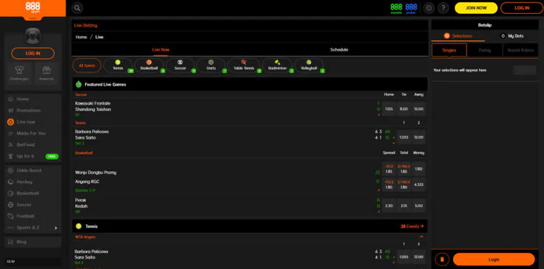Select Parlay bet type tab
544x269 pixels.
pyautogui.click(x=485, y=50)
